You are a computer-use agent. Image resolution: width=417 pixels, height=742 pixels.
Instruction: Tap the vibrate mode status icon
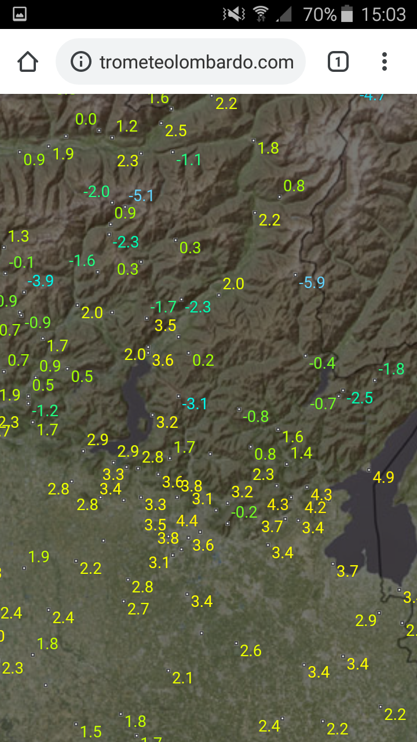pyautogui.click(x=233, y=14)
